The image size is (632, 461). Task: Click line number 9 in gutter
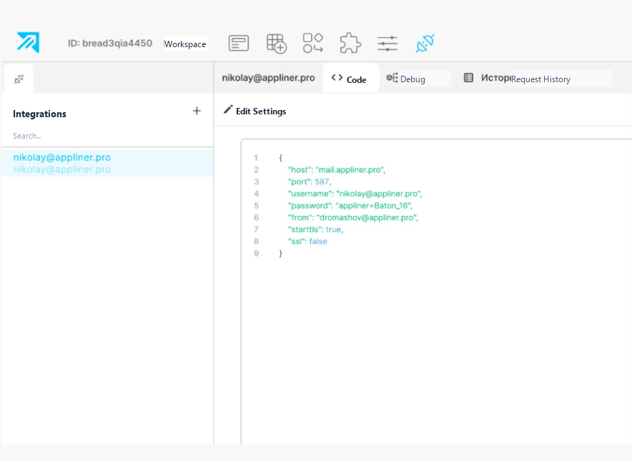[x=257, y=254]
